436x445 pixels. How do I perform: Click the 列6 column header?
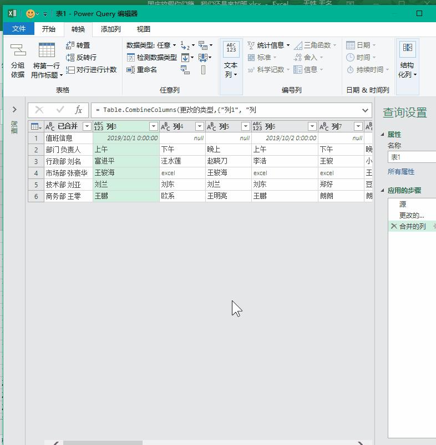pyautogui.click(x=285, y=126)
